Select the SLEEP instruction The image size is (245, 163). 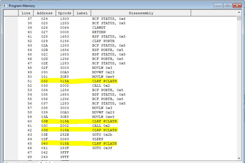pyautogui.click(x=98, y=139)
